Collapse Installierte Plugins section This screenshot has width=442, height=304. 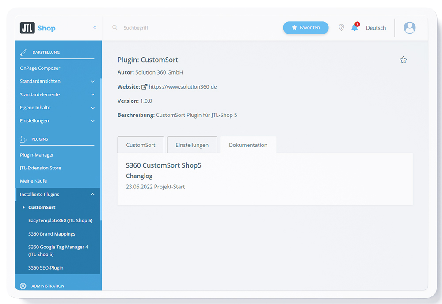[57, 194]
